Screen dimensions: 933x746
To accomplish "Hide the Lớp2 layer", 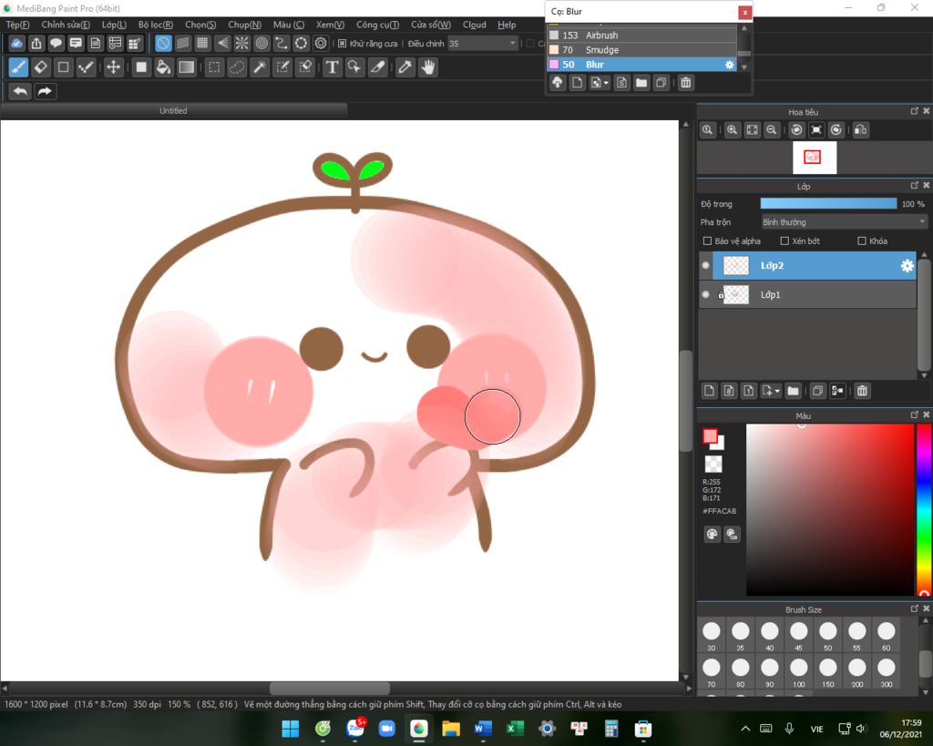I will point(706,265).
